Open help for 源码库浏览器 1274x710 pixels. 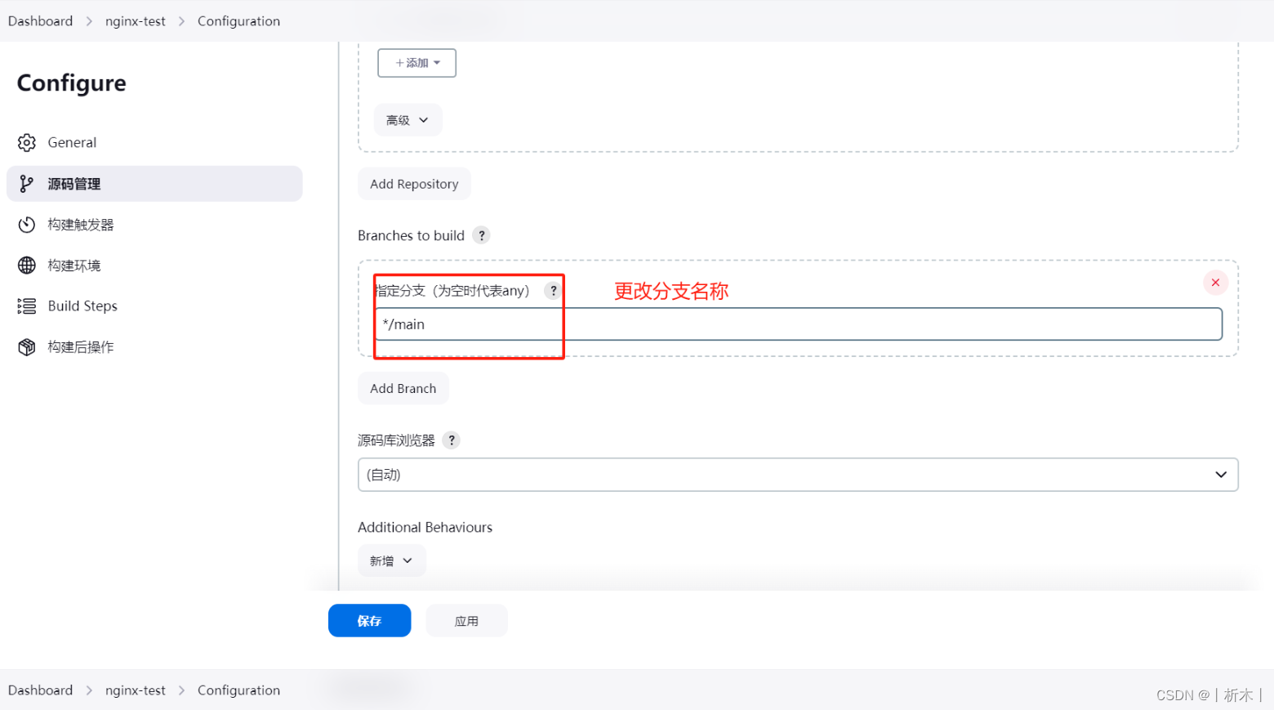[x=452, y=440]
